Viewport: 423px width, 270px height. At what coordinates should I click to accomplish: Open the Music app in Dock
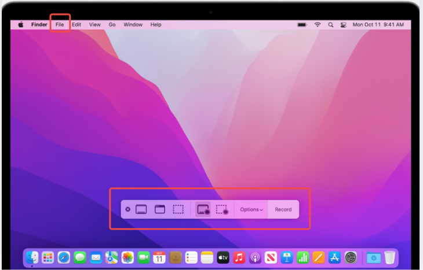(x=239, y=257)
